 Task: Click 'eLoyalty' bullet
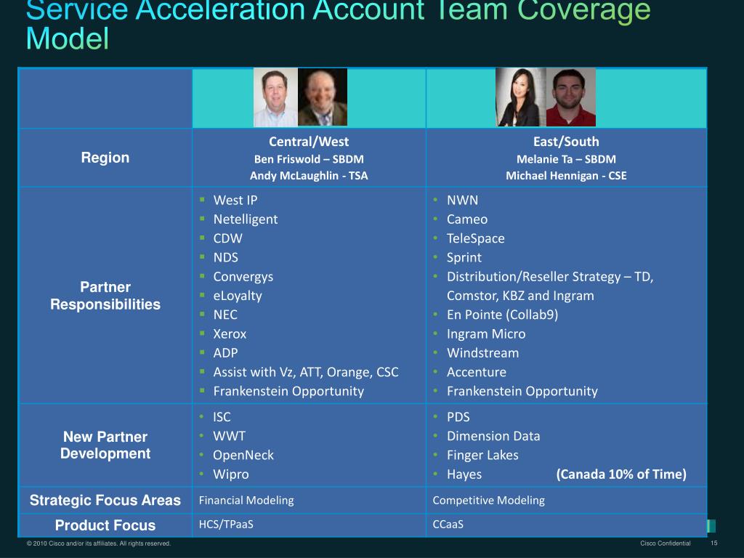tap(238, 296)
